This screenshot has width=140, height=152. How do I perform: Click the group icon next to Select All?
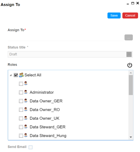[x=21, y=75]
